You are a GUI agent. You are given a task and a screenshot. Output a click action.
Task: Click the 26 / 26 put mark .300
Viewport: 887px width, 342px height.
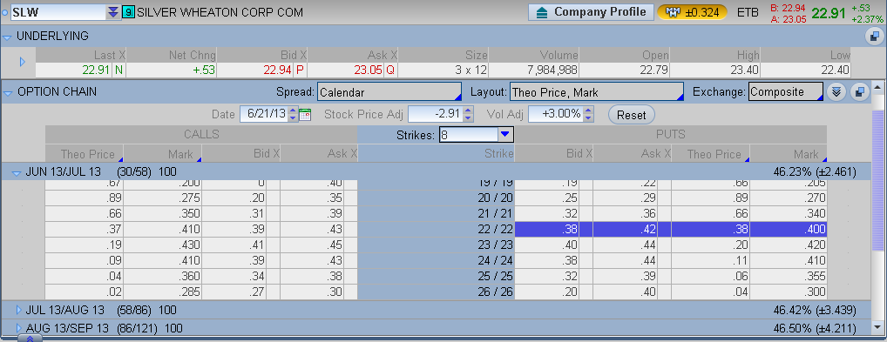[788, 292]
